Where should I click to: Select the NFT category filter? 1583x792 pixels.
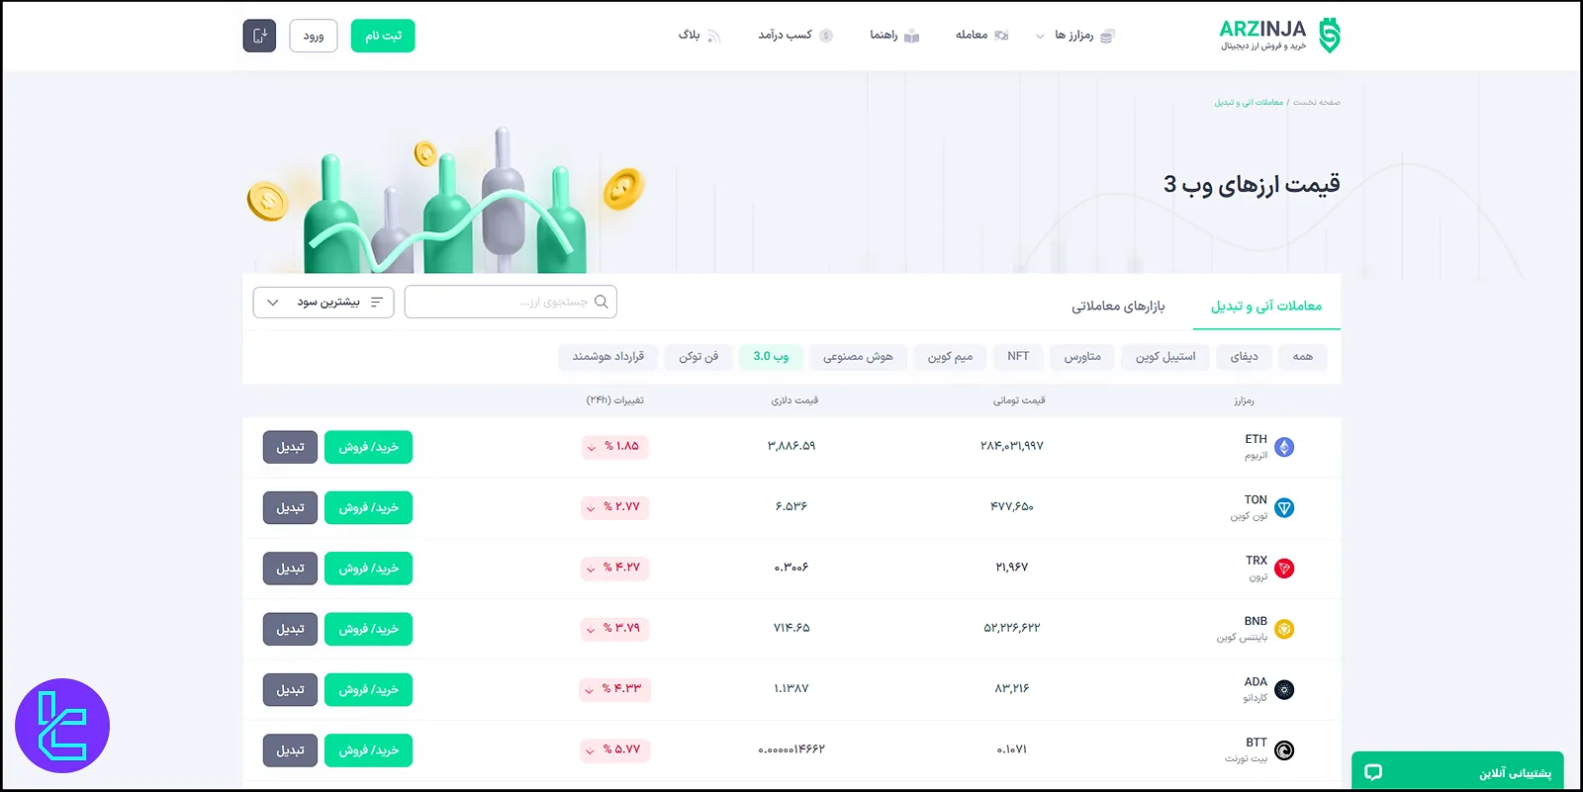click(x=1018, y=357)
